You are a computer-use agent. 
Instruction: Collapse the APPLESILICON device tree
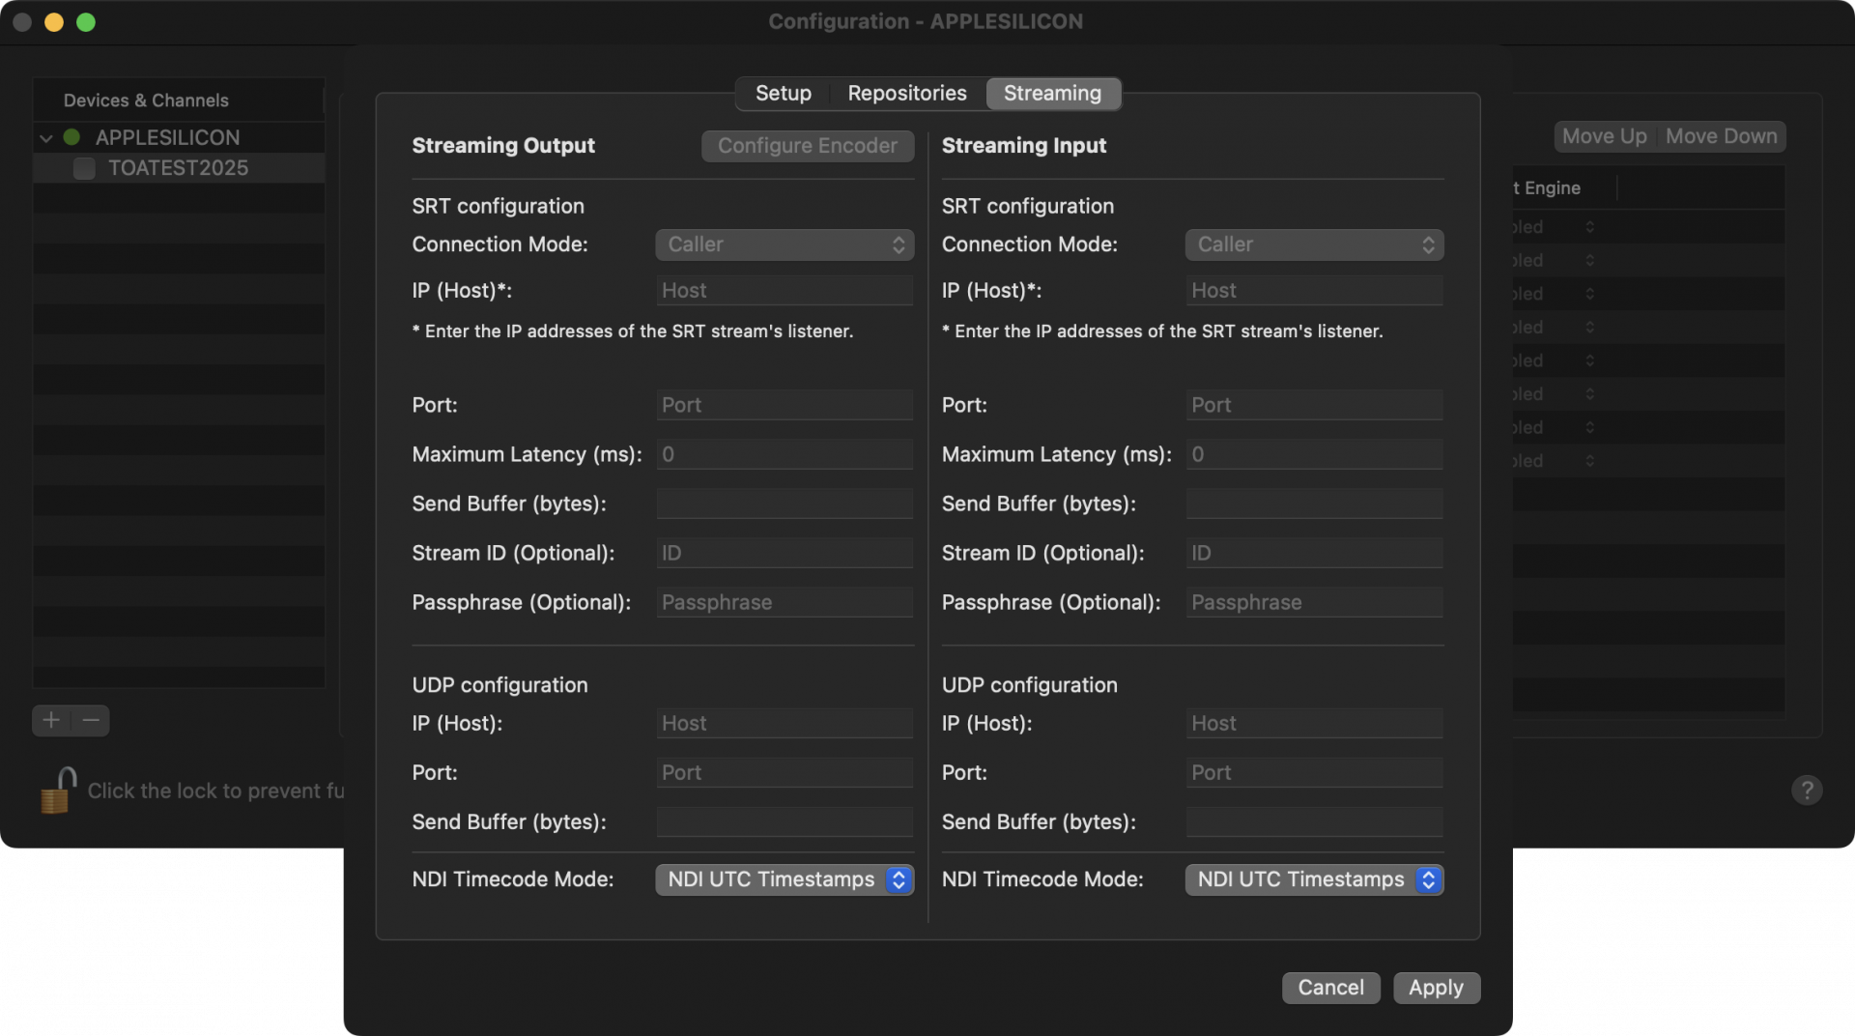click(x=45, y=138)
